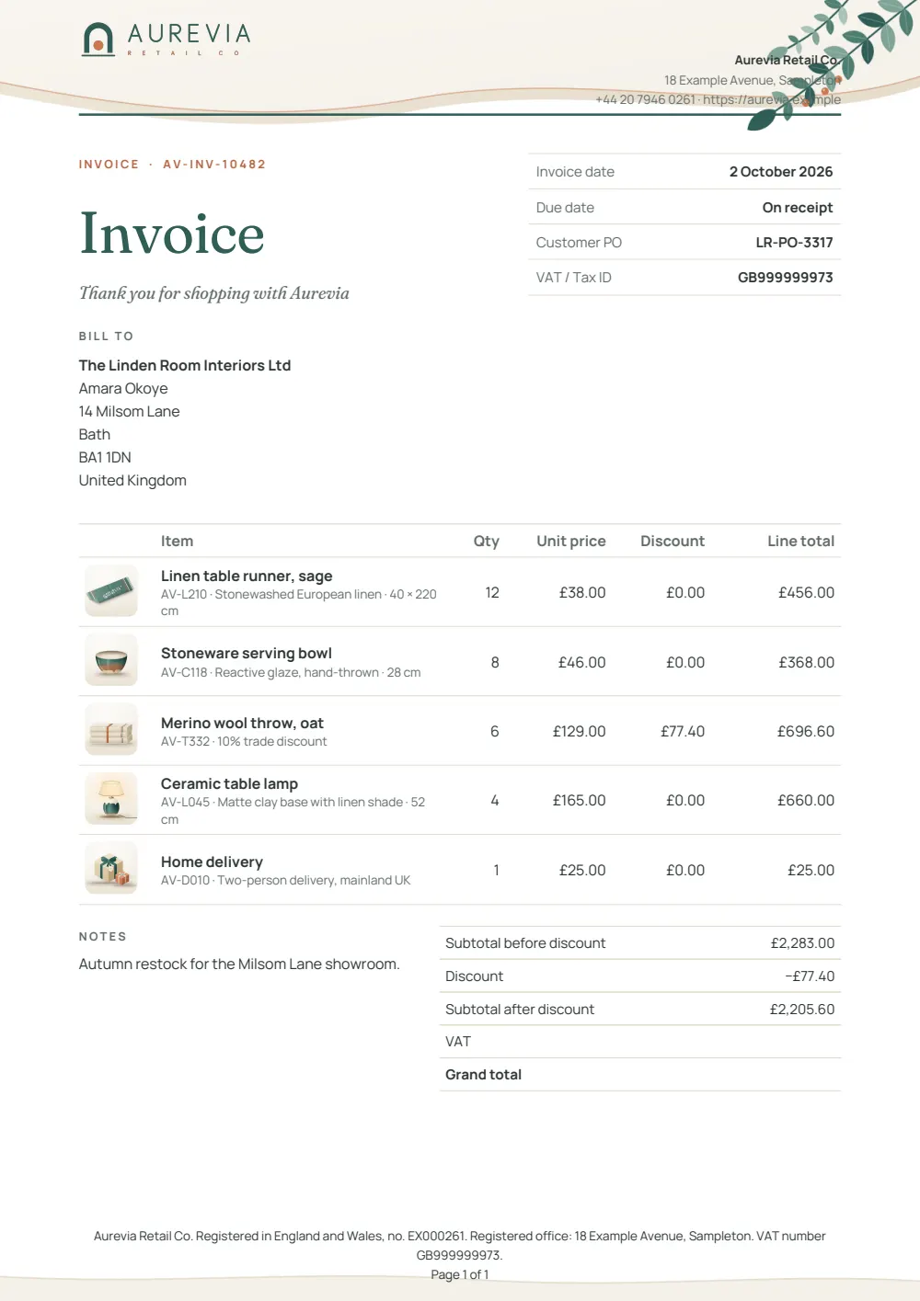Click the Aurevia Retail Co. header name
920x1301 pixels.
coord(786,60)
